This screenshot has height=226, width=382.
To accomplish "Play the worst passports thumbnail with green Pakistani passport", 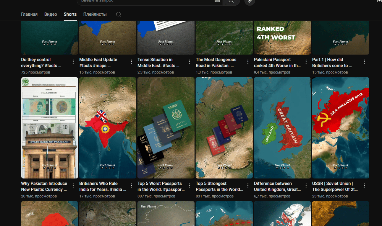I will pos(166,128).
